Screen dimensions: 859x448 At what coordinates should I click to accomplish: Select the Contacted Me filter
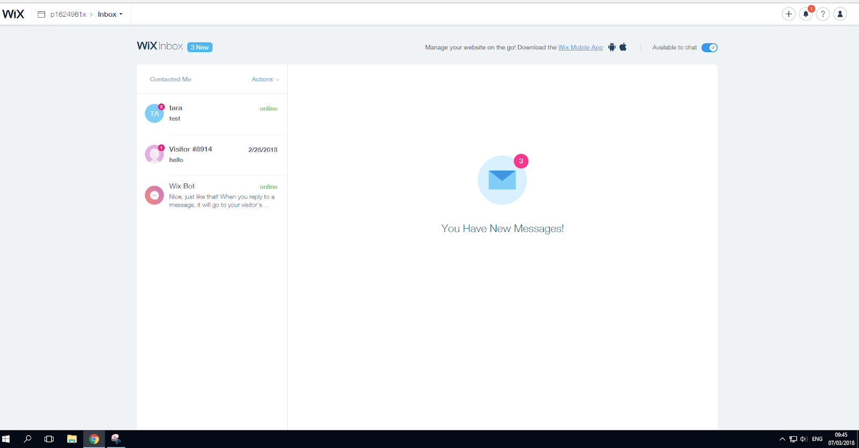pos(171,79)
